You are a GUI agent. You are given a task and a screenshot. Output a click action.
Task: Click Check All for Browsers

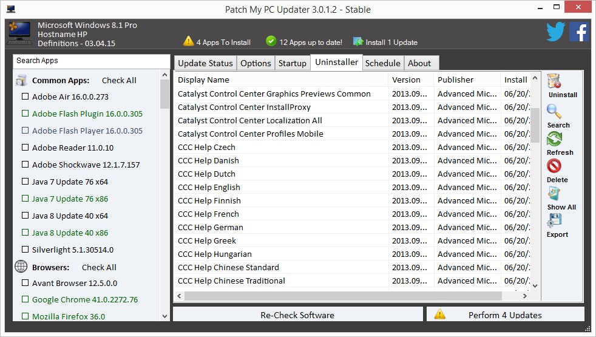(x=99, y=267)
